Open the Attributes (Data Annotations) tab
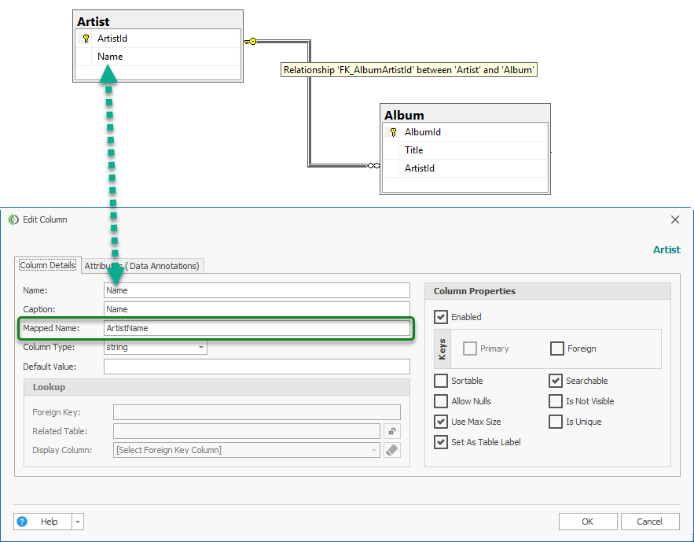This screenshot has height=542, width=694. click(142, 266)
